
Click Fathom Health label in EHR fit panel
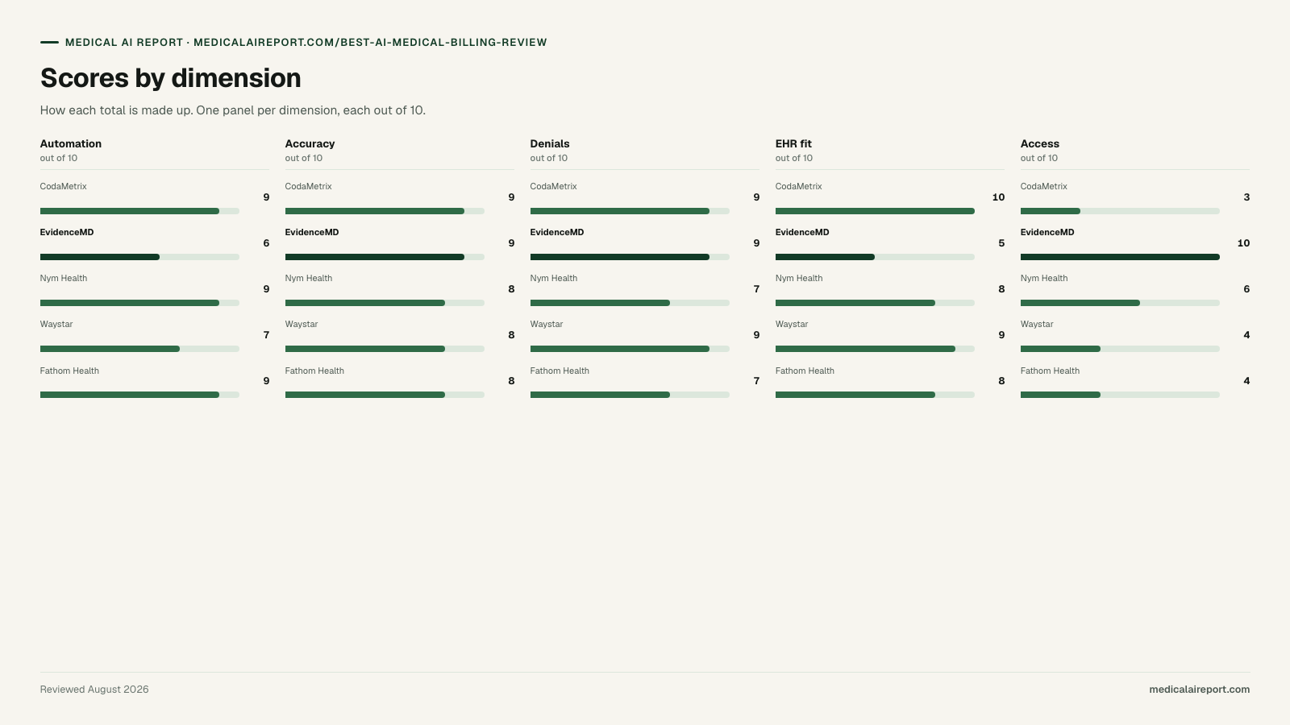pos(805,371)
